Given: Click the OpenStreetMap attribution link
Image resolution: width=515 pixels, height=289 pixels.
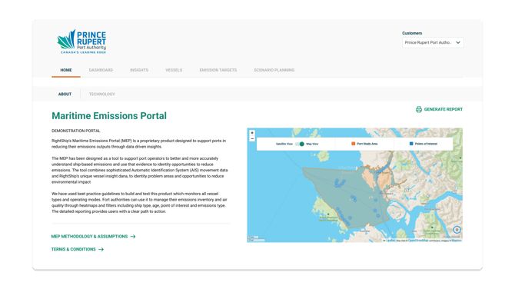Looking at the screenshot, I should (x=418, y=241).
